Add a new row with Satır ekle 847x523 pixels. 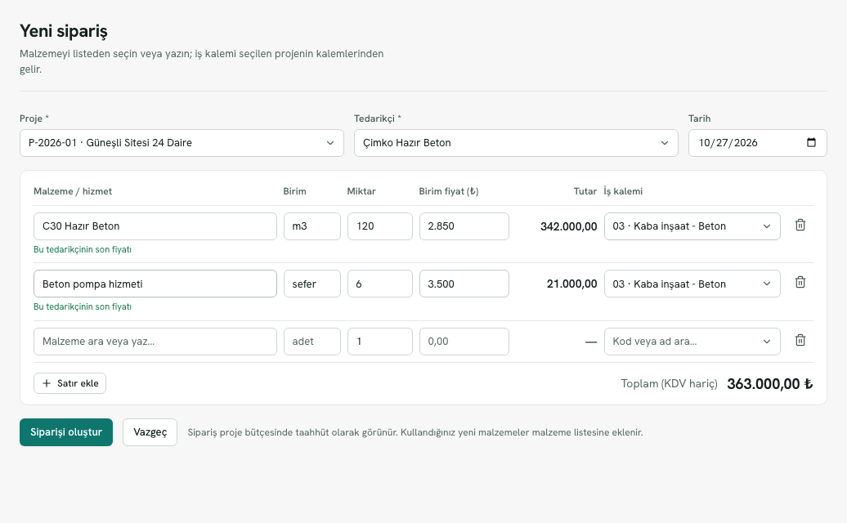pyautogui.click(x=69, y=383)
